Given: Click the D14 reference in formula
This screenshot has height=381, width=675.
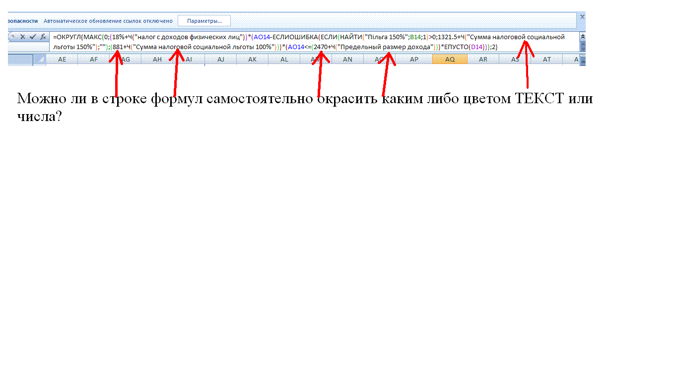Looking at the screenshot, I should (477, 47).
